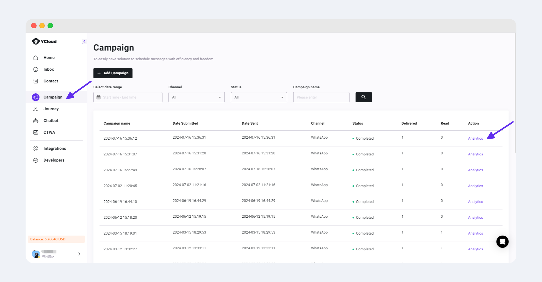Image resolution: width=542 pixels, height=282 pixels.
Task: Click the CTWA ad icon
Action: click(36, 132)
